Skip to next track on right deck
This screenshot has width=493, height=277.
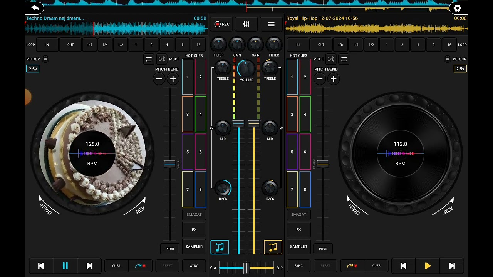click(452, 266)
